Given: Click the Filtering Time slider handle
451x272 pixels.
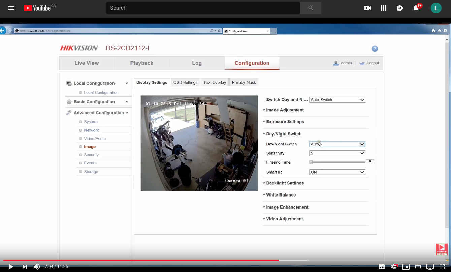Looking at the screenshot, I should tap(311, 162).
